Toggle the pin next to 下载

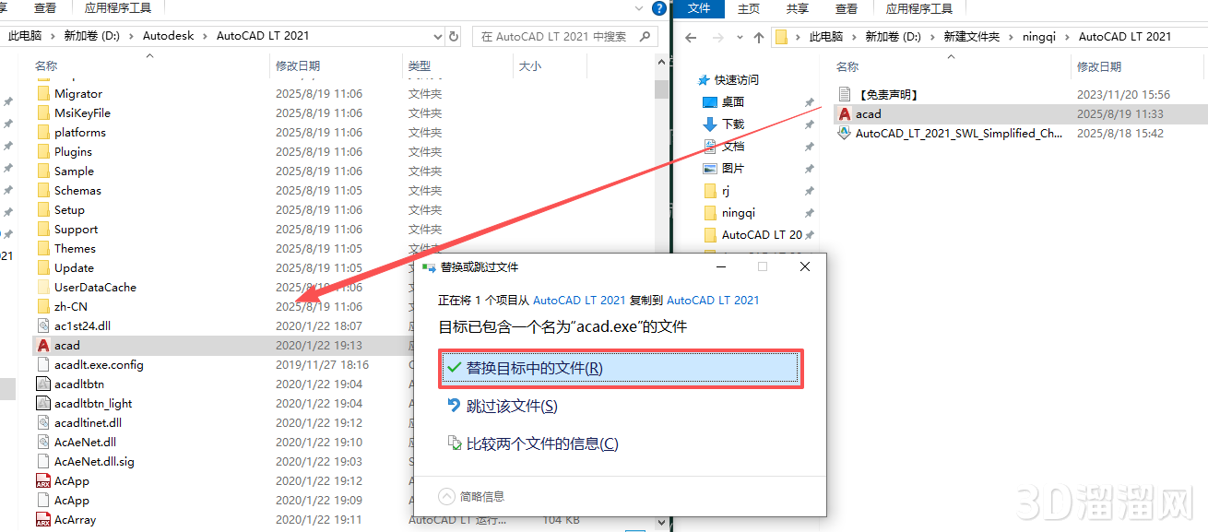809,124
